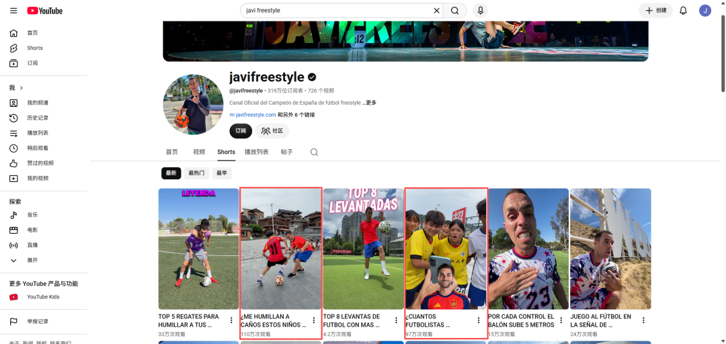Click the magnifier search button
726x344 pixels.
click(x=454, y=11)
